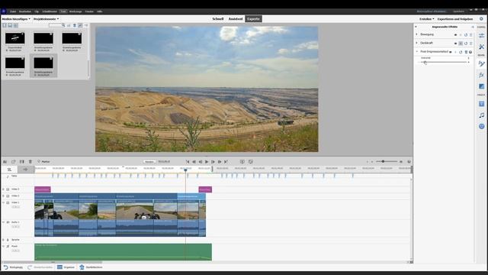The image size is (488, 275).
Task: Adjust the Post Impressionistisch intensity slider
Action: pos(425,63)
